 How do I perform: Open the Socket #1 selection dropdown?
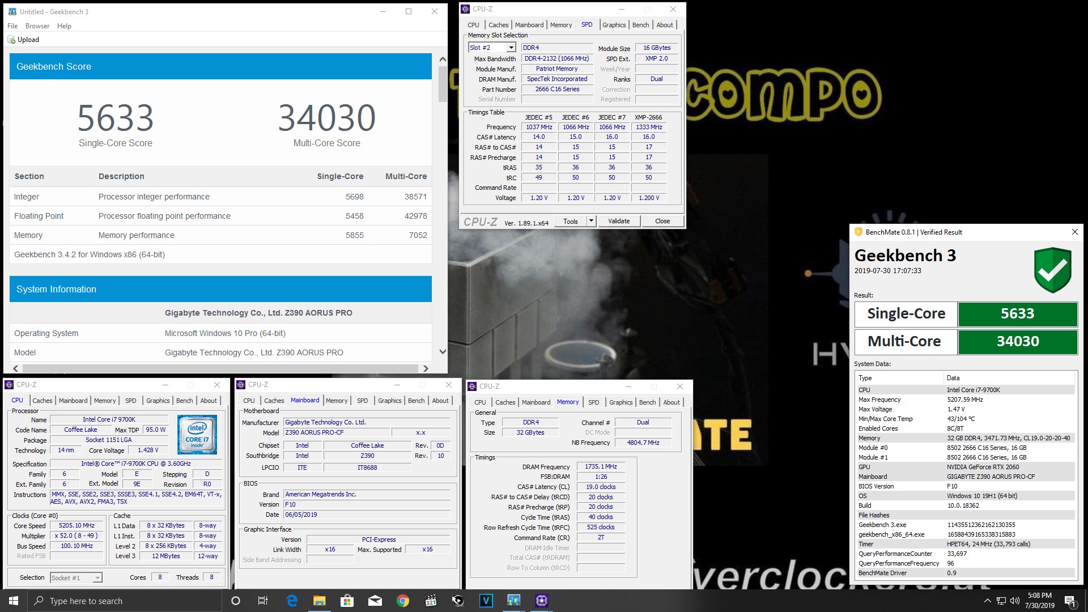[x=76, y=577]
